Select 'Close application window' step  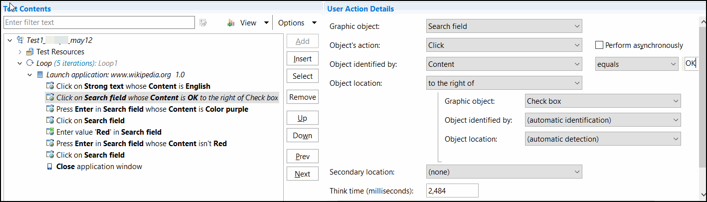coord(99,167)
